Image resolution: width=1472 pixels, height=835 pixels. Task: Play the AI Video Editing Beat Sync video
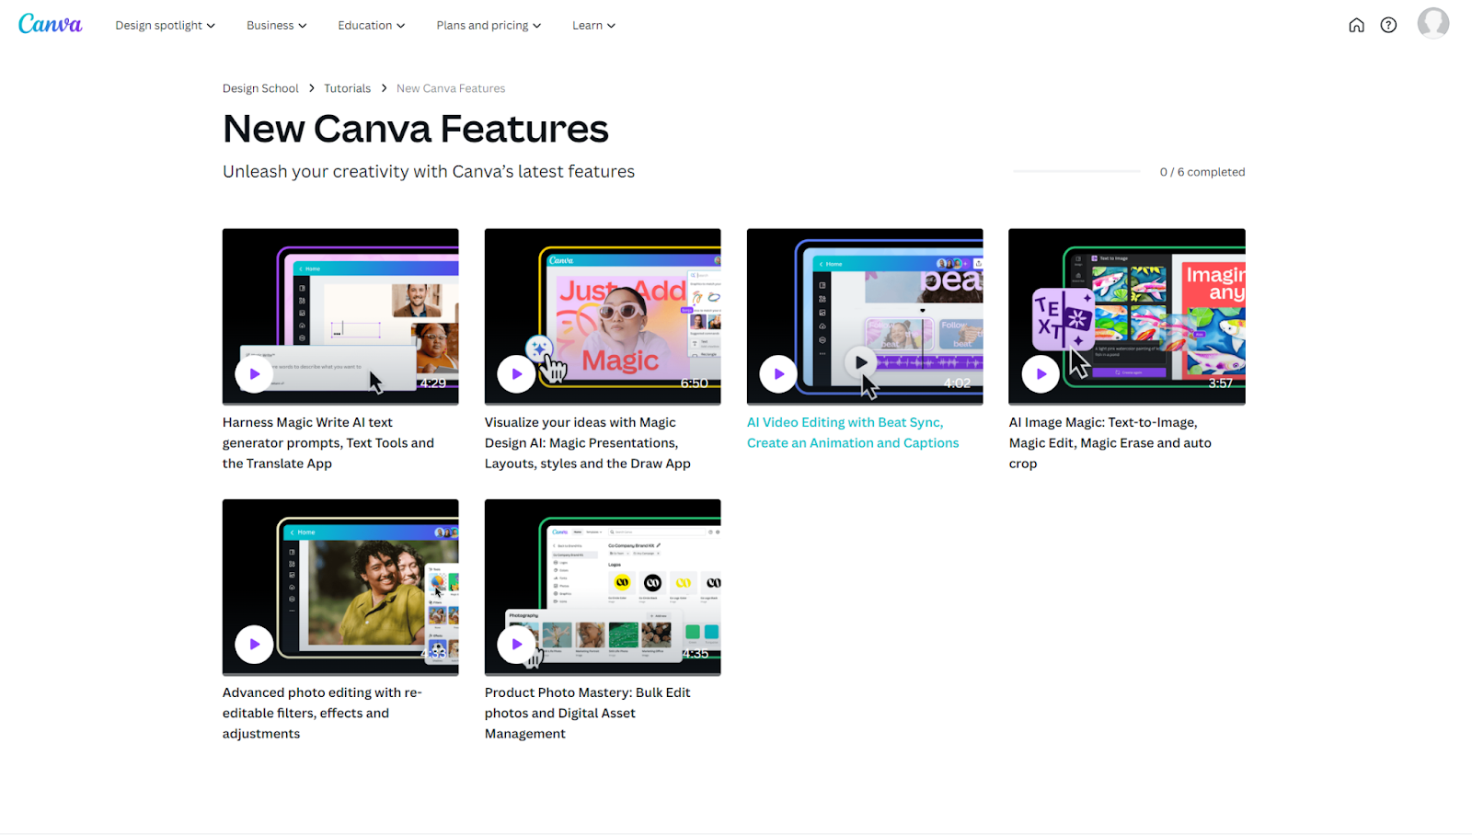[x=778, y=374]
